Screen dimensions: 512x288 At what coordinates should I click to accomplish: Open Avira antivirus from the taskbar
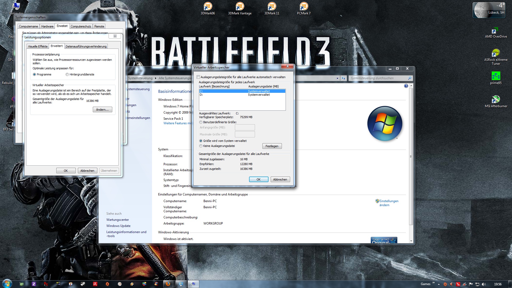click(x=95, y=284)
